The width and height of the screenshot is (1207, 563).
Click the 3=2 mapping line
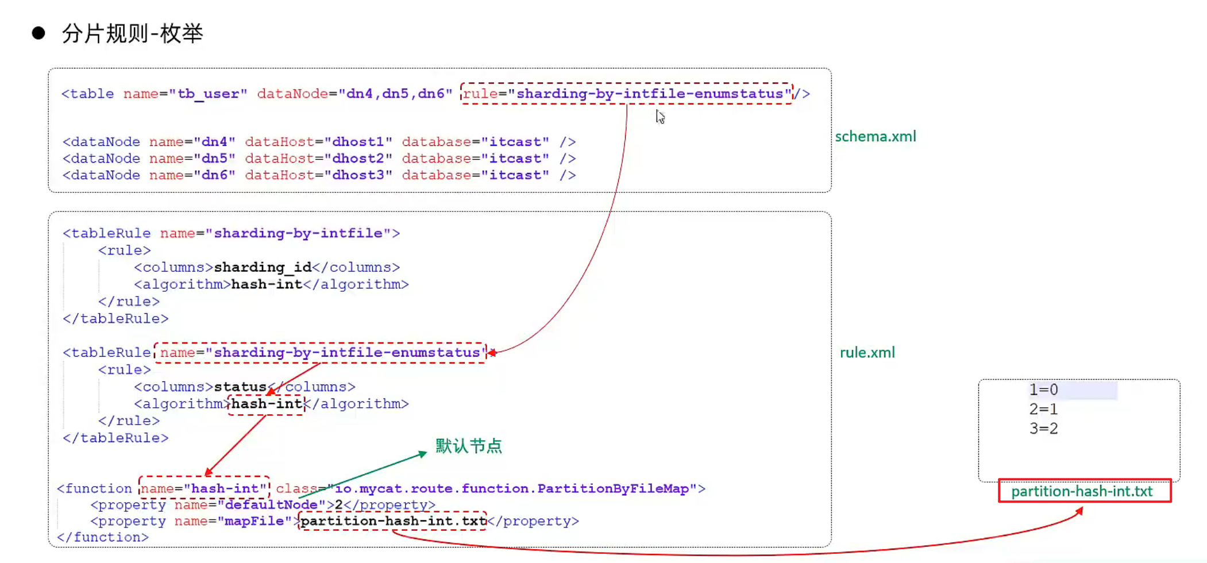(x=1043, y=429)
